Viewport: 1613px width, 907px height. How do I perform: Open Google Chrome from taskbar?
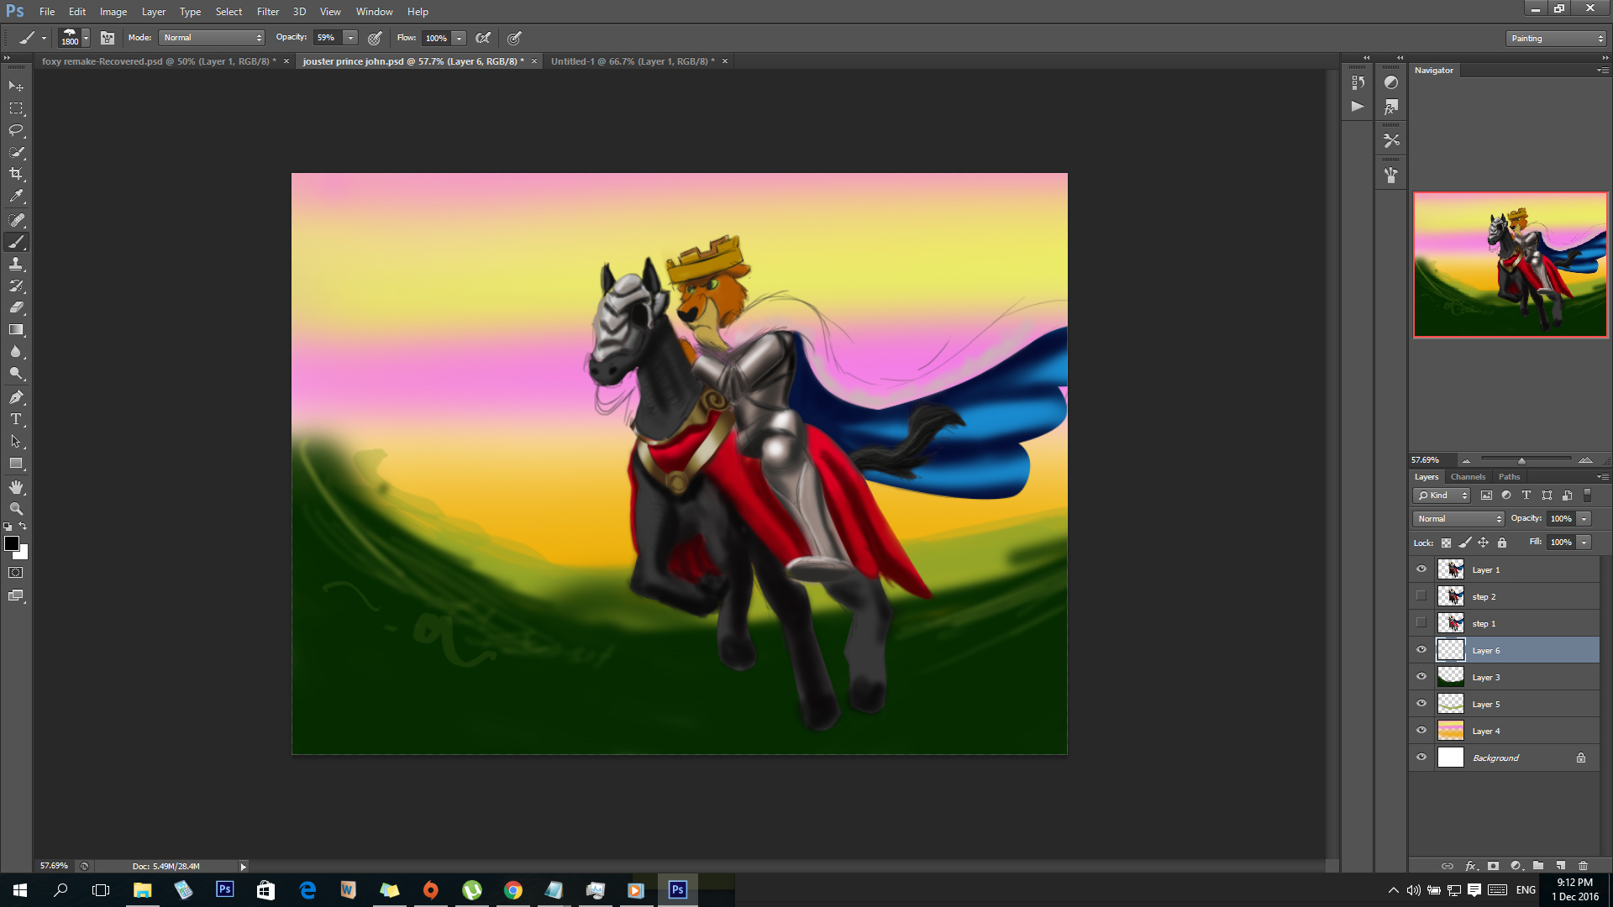(x=512, y=890)
